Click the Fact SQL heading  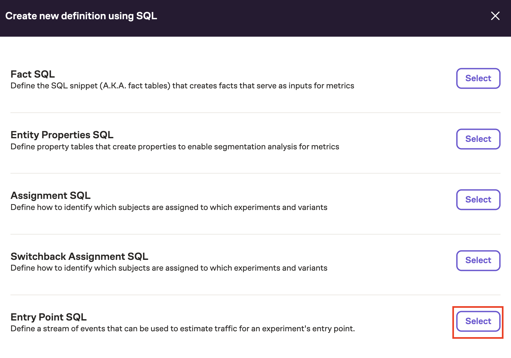click(33, 74)
